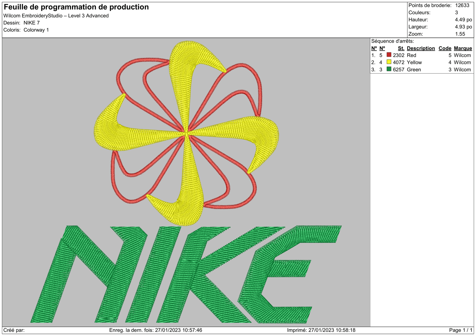476x336 pixels.
Task: Select the 'Red' description row text
Action: pos(412,55)
